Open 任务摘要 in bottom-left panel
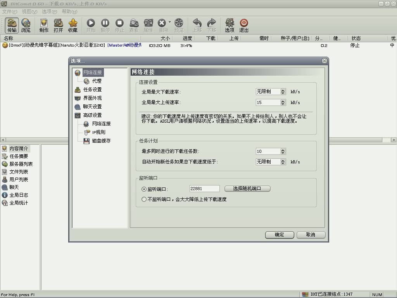This screenshot has height=298, width=397. pos(19,156)
